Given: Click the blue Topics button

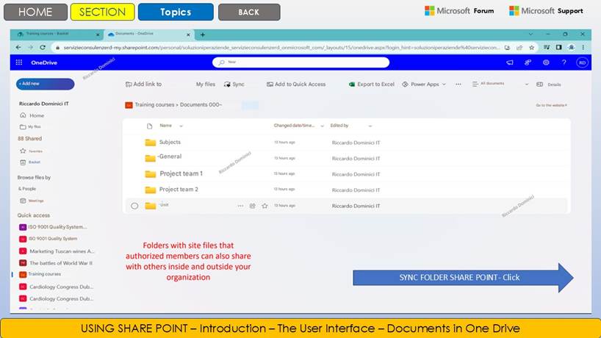Looking at the screenshot, I should (176, 12).
